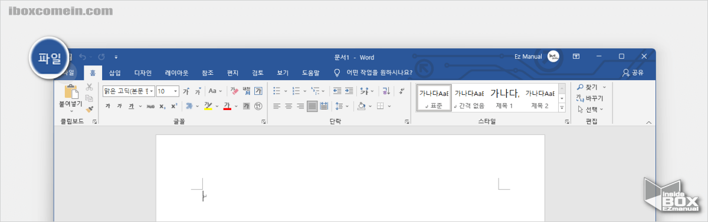Toggle underline formatting
708x222 pixels.
(131, 106)
